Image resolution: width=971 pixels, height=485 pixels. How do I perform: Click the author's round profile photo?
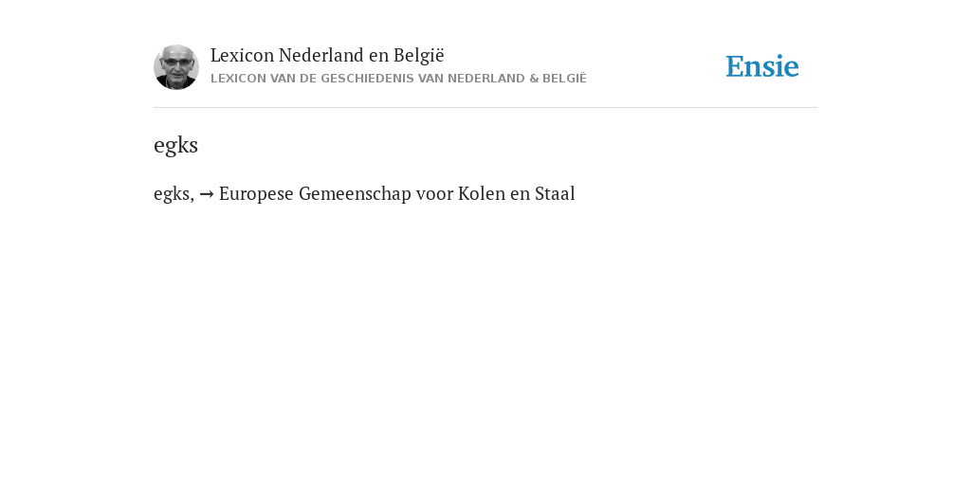pos(175,67)
